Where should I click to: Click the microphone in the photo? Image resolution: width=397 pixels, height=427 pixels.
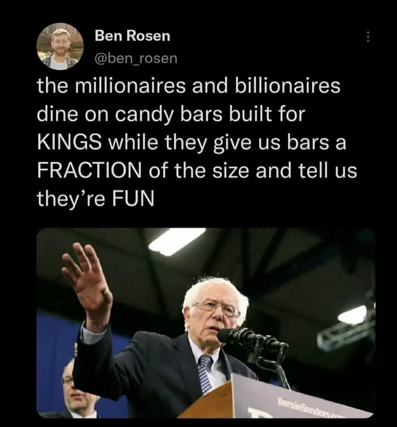pyautogui.click(x=253, y=342)
